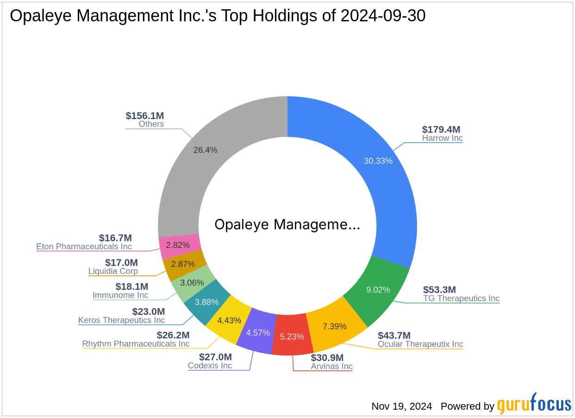The height and width of the screenshot is (418, 575).
Task: Toggle the TG Therapeutics Inc label
Action: pos(461,298)
